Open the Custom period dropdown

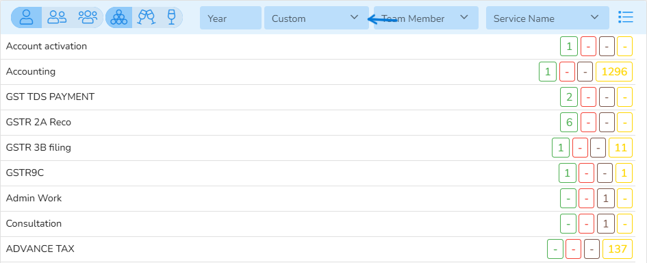316,18
